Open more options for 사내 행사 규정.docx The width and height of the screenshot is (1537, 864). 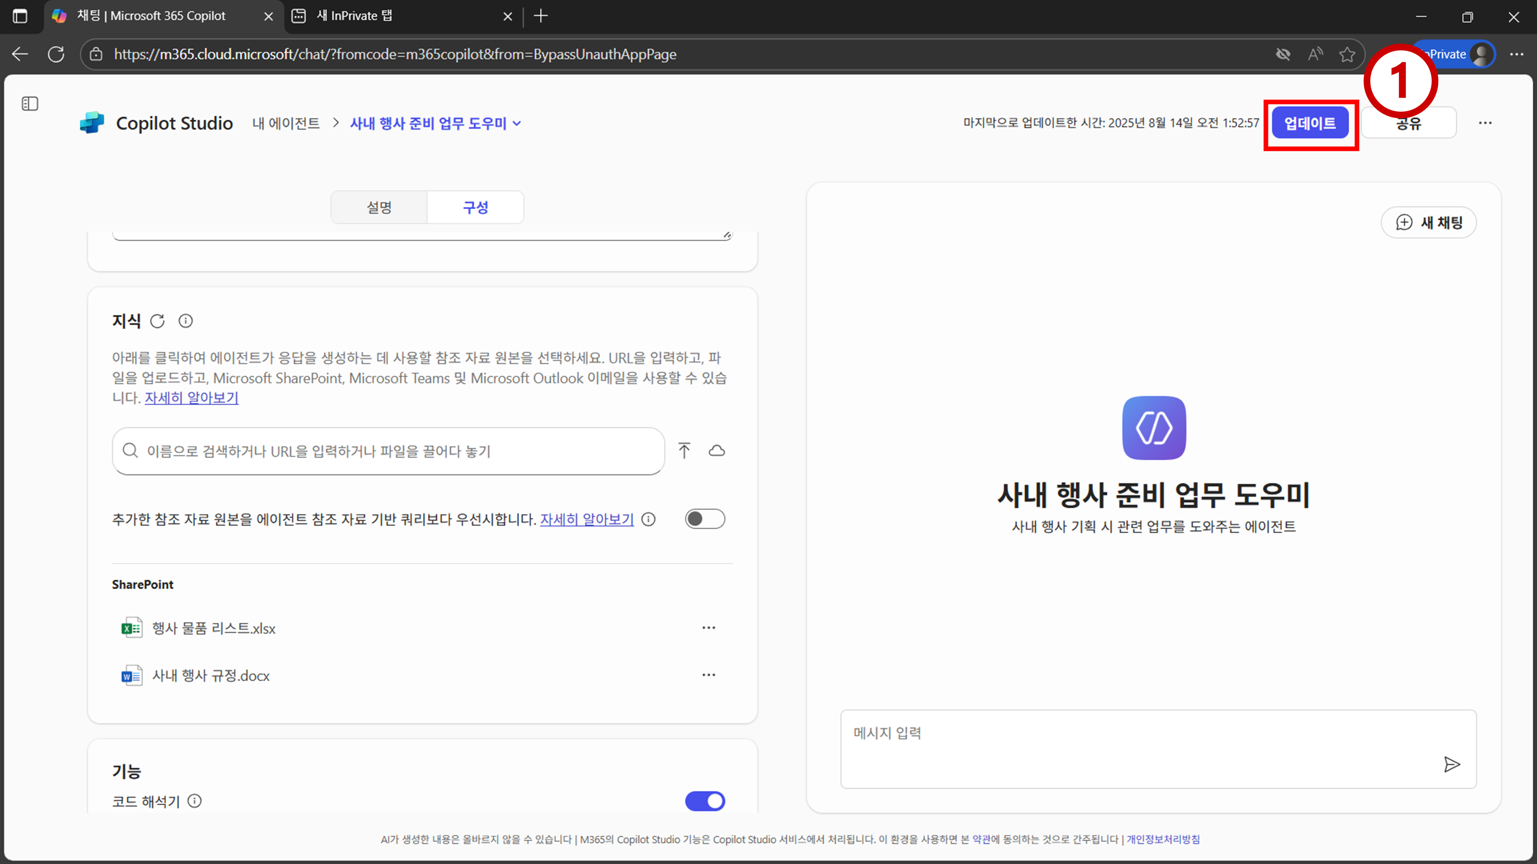tap(708, 675)
